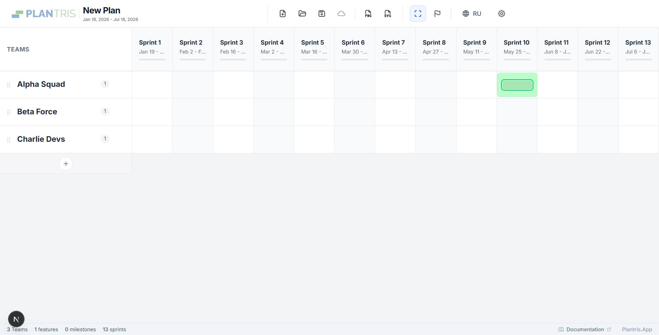Viewport: 659px width, 335px height.
Task: Click plan date range Jan 18 - Jul 18
Action: pyautogui.click(x=111, y=20)
